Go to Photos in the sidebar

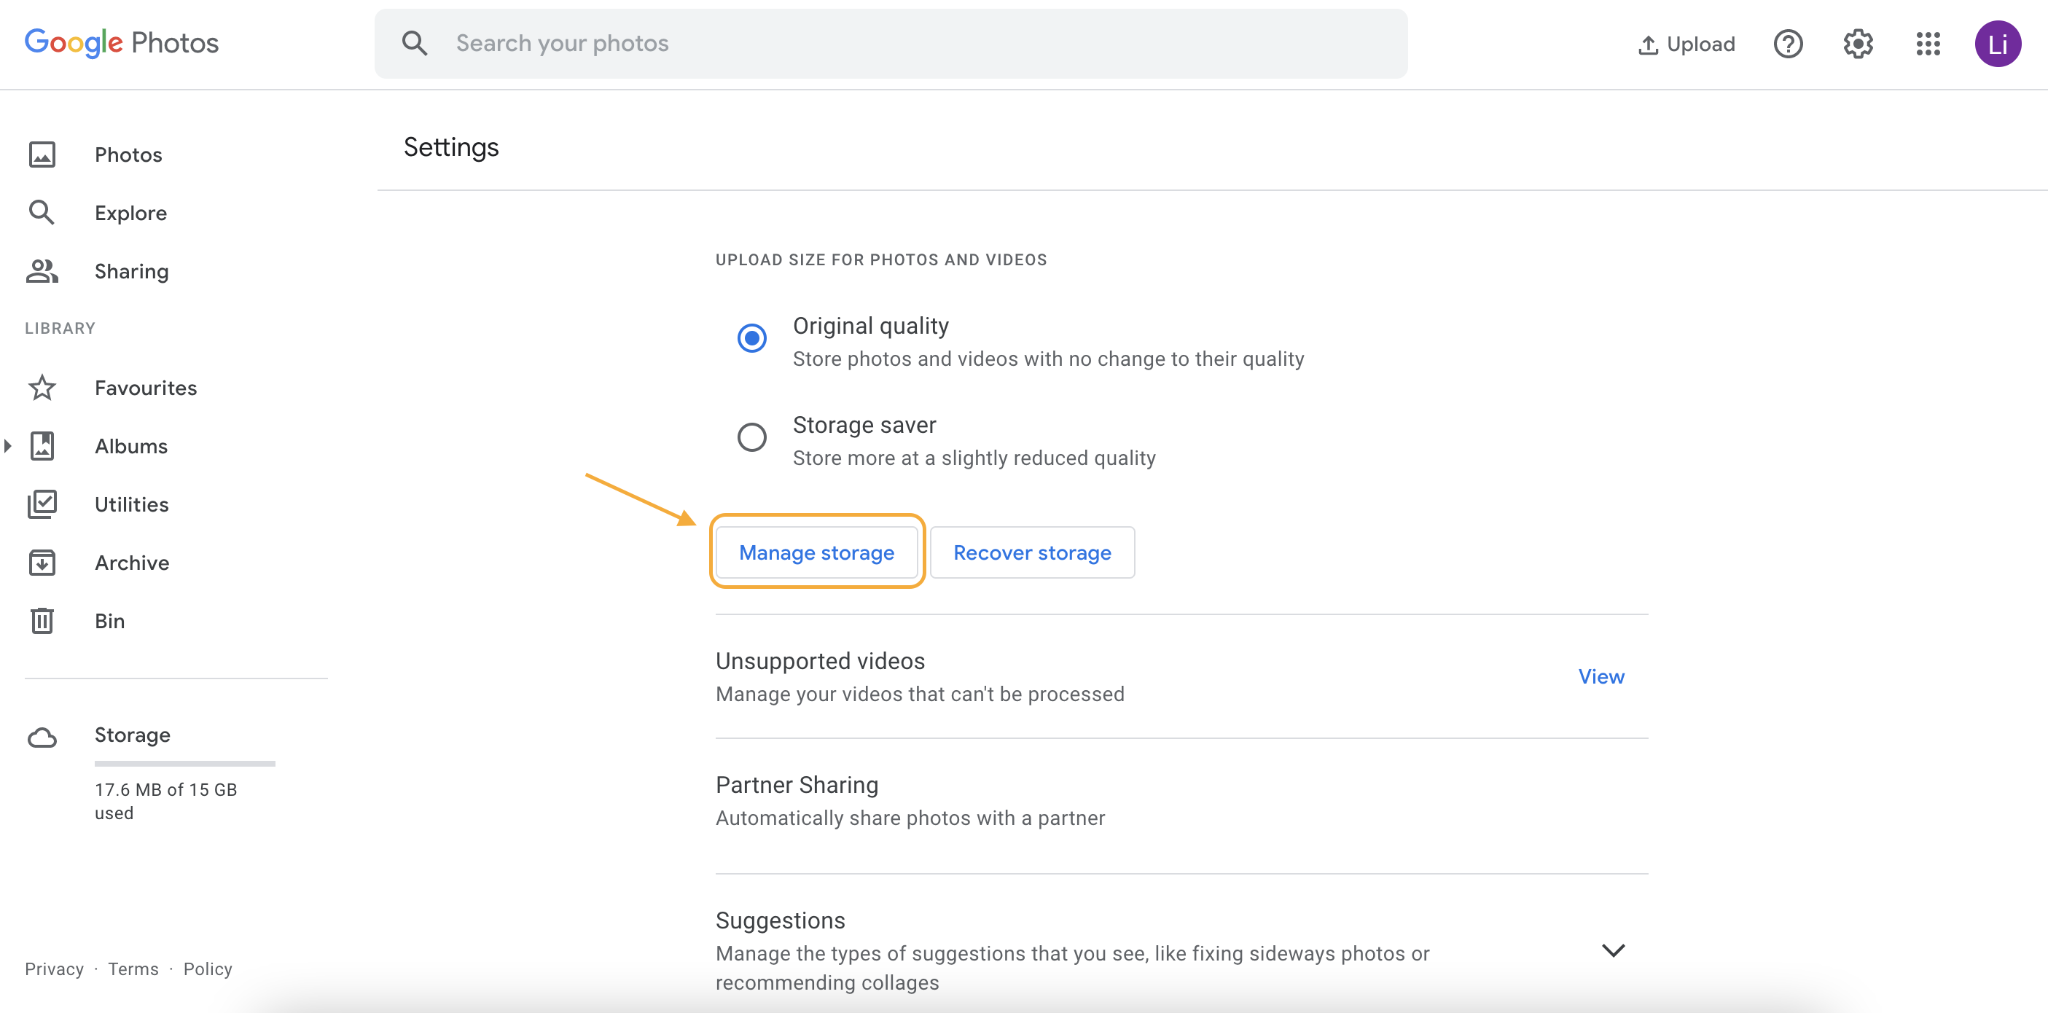pos(128,155)
